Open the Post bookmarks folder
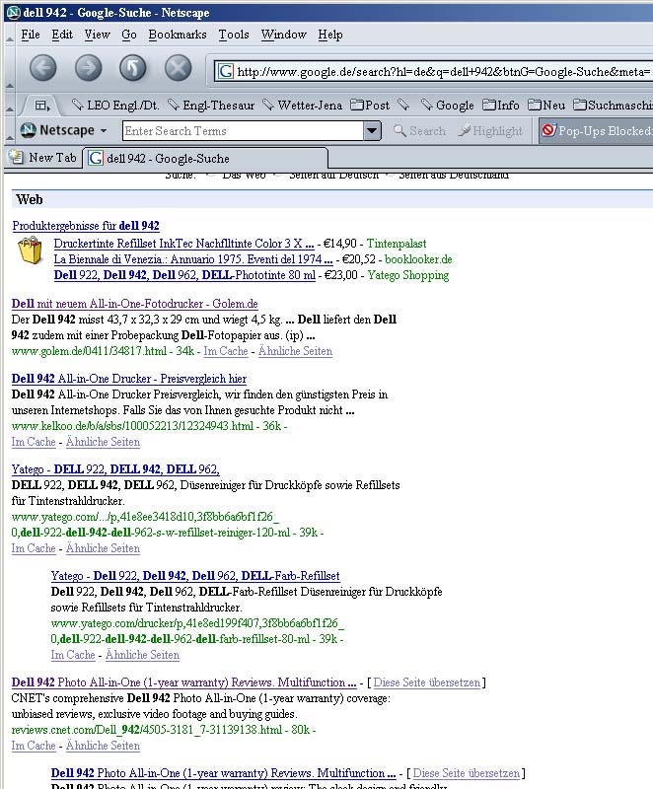Image resolution: width=653 pixels, height=789 pixels. click(x=370, y=106)
